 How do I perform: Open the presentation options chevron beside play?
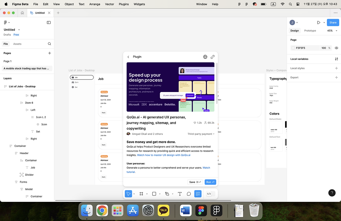point(324,23)
